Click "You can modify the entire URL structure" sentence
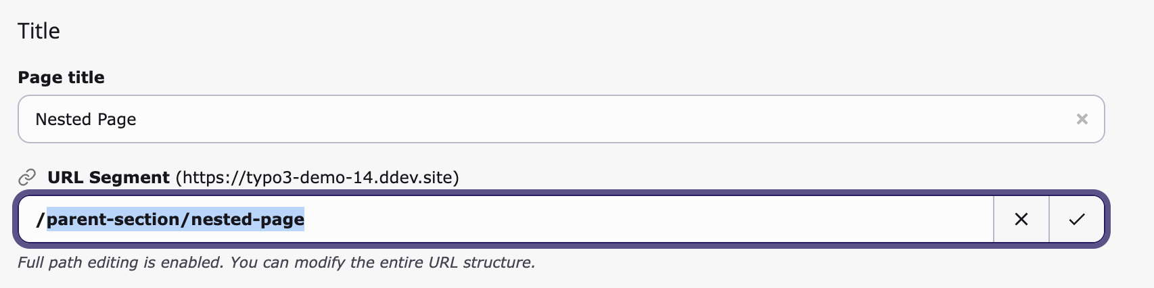 click(x=382, y=262)
